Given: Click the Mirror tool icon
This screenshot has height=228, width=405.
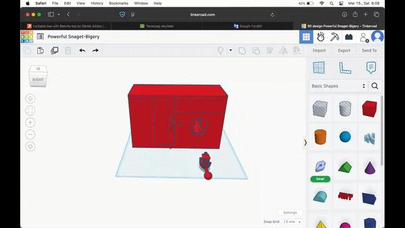Looking at the screenshot, I should (283, 51).
